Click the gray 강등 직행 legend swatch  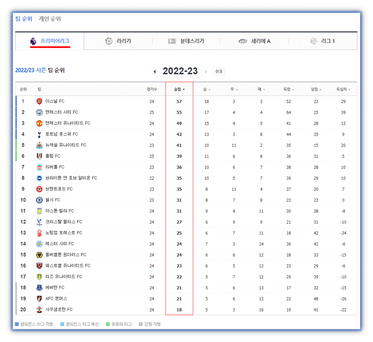tap(140, 324)
